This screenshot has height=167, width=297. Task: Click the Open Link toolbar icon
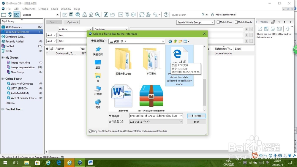(106, 15)
